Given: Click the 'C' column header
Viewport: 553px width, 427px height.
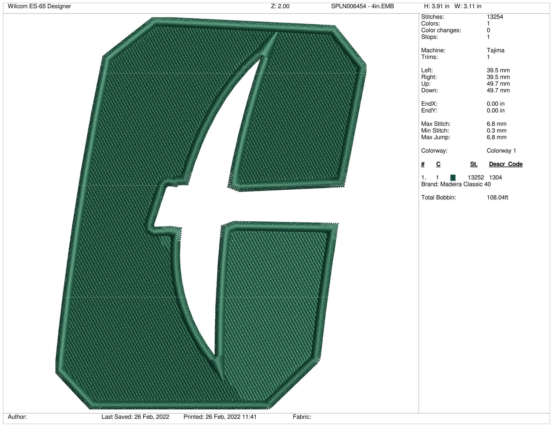Looking at the screenshot, I should (438, 164).
